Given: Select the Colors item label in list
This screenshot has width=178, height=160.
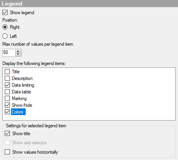Looking at the screenshot, I should click(18, 112).
